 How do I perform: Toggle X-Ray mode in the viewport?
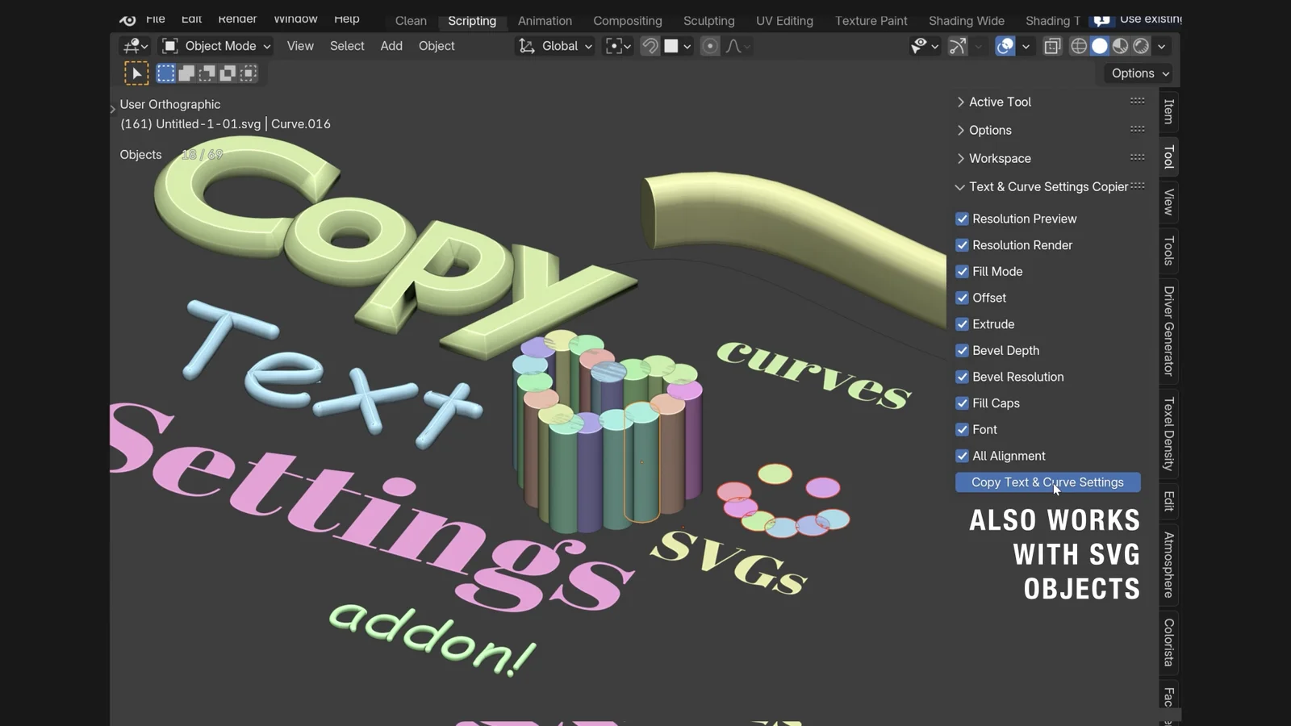1051,46
